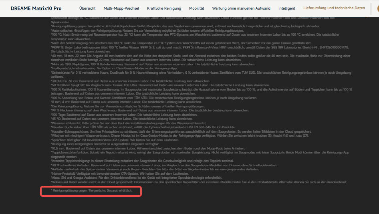The image size is (379, 214).
Task: Click the footnote starting '*Automatisches Hinzufügen von Reinigungslösung'
Action: (147, 31)
